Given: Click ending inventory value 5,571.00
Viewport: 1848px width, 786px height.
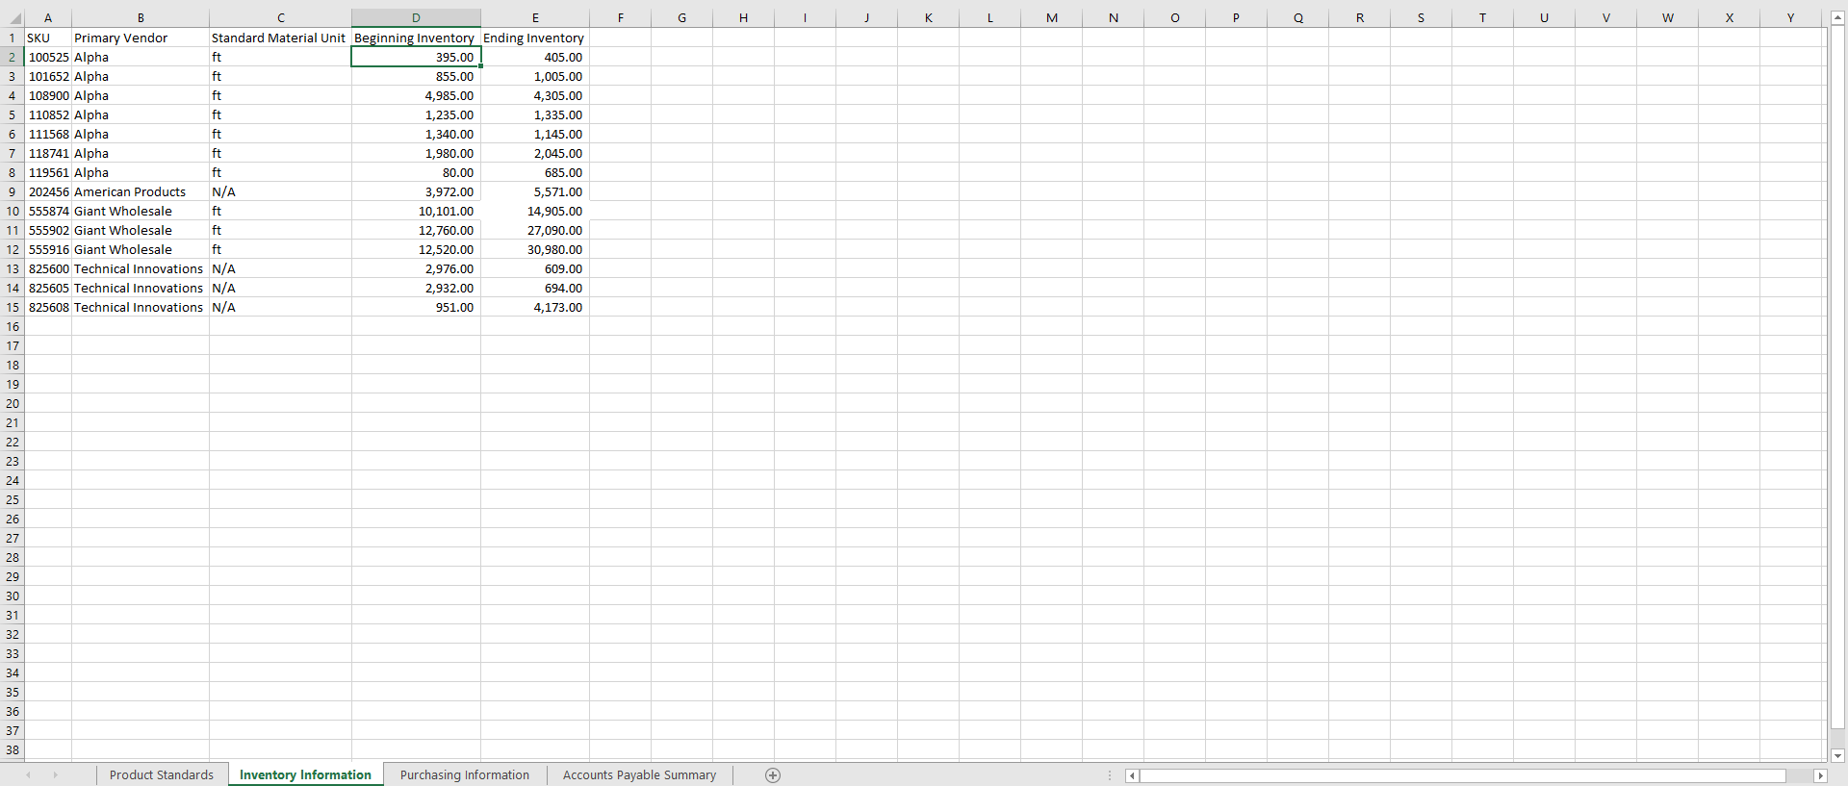Looking at the screenshot, I should (x=535, y=191).
